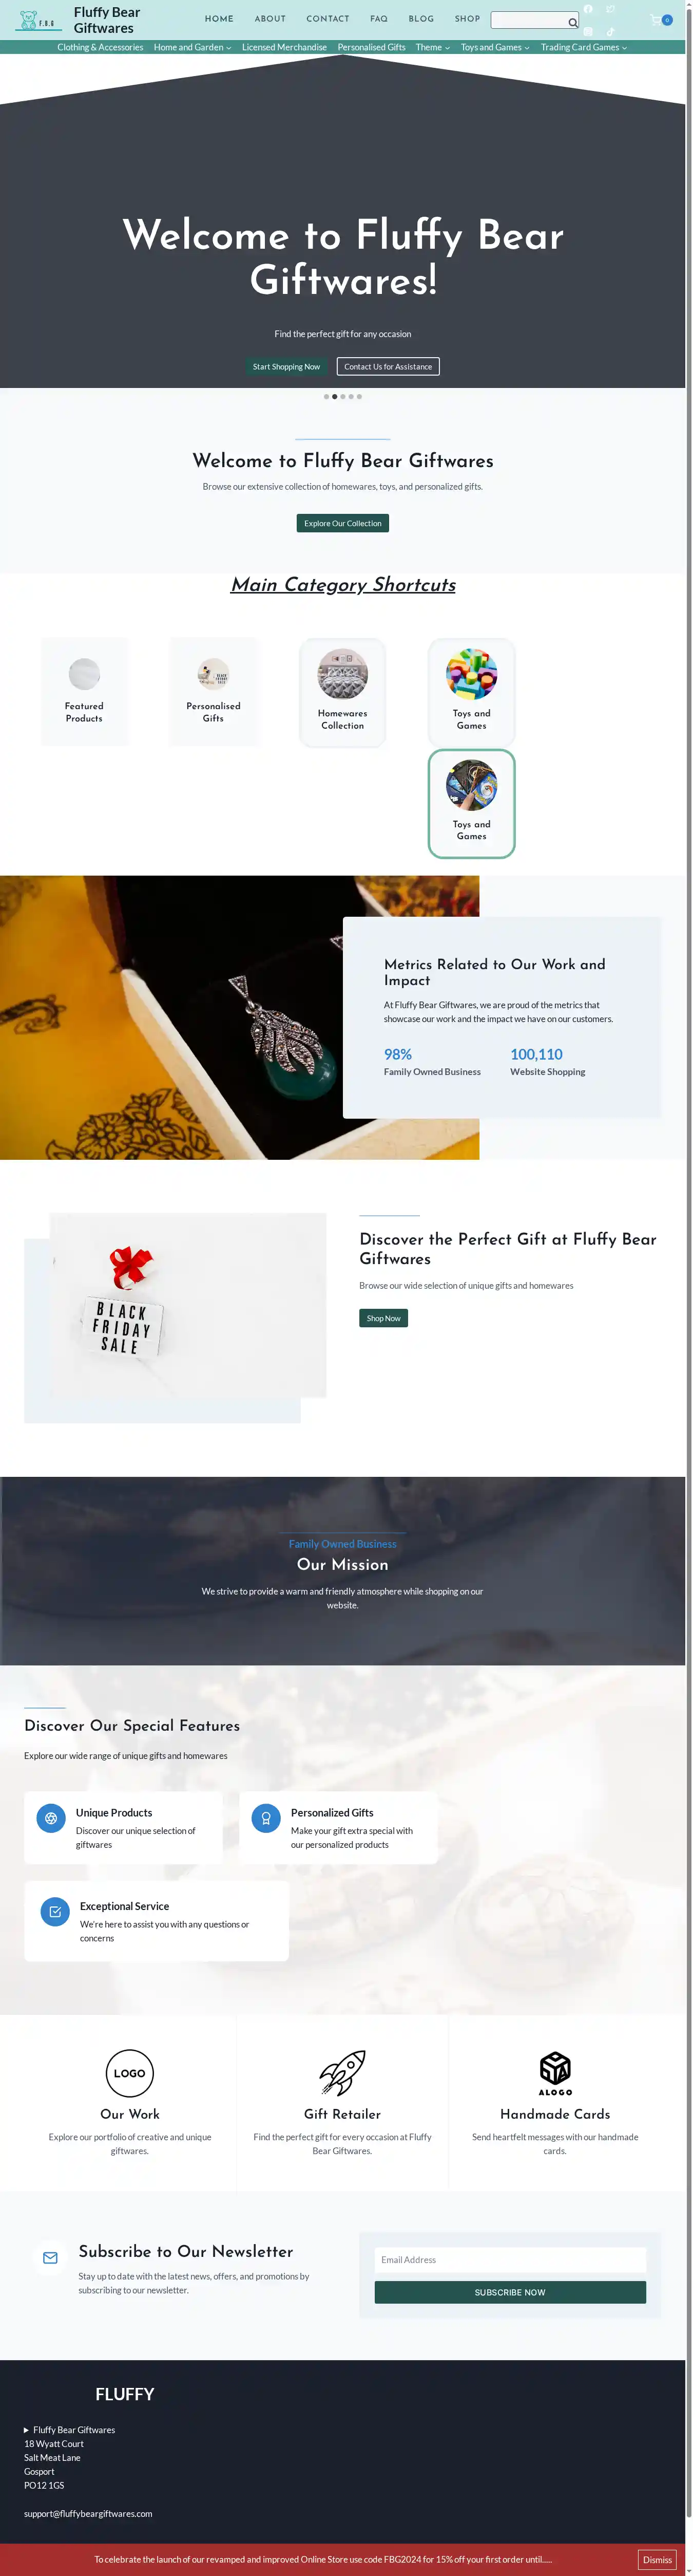Image resolution: width=693 pixels, height=2576 pixels.
Task: Open the Facebook social icon
Action: (588, 9)
